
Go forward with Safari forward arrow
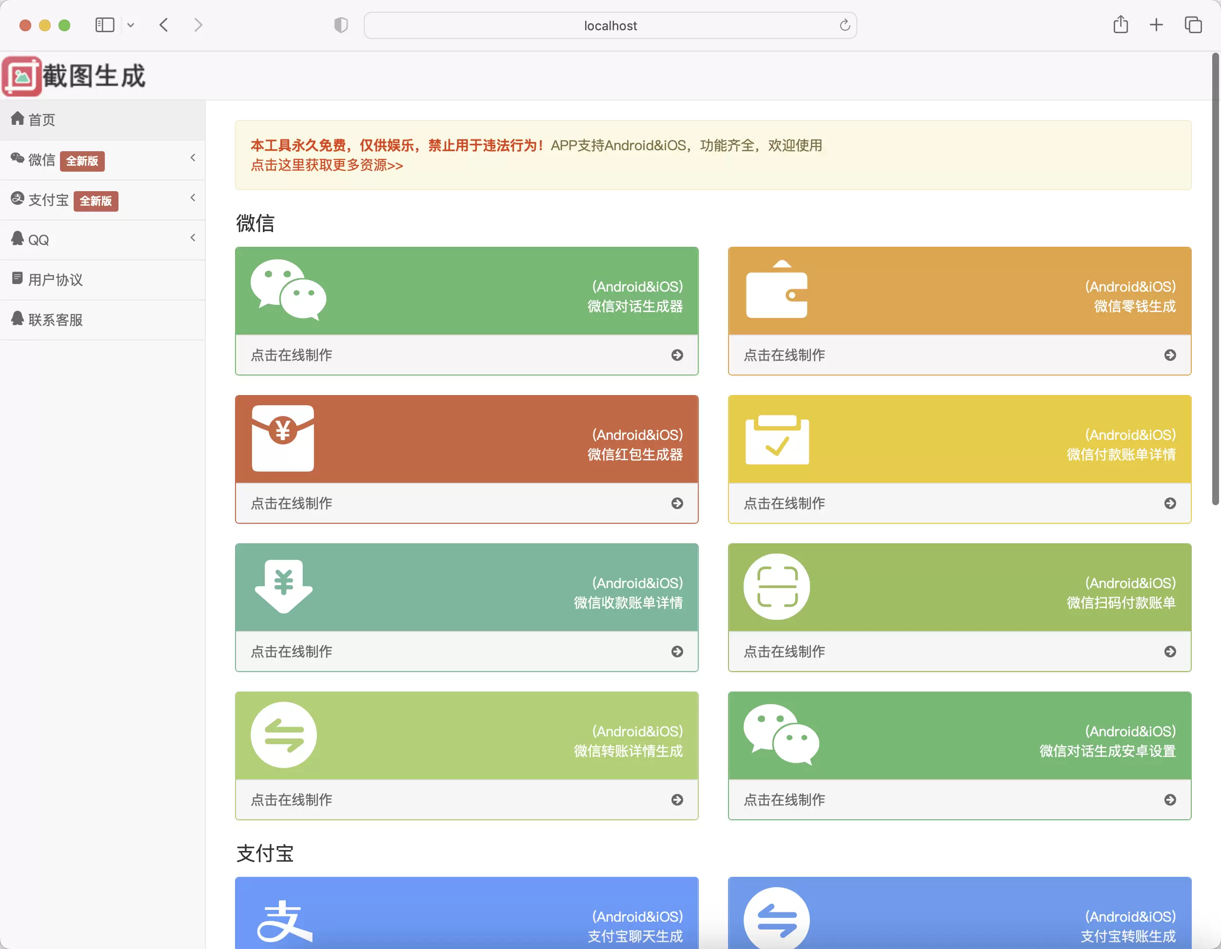coord(198,25)
